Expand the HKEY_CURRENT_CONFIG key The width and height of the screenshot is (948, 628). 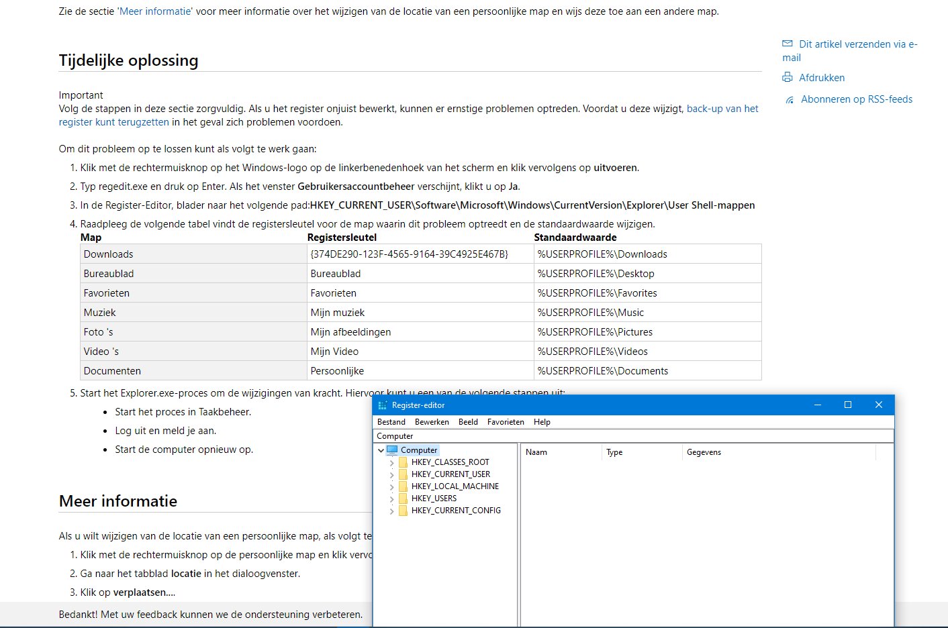click(391, 511)
